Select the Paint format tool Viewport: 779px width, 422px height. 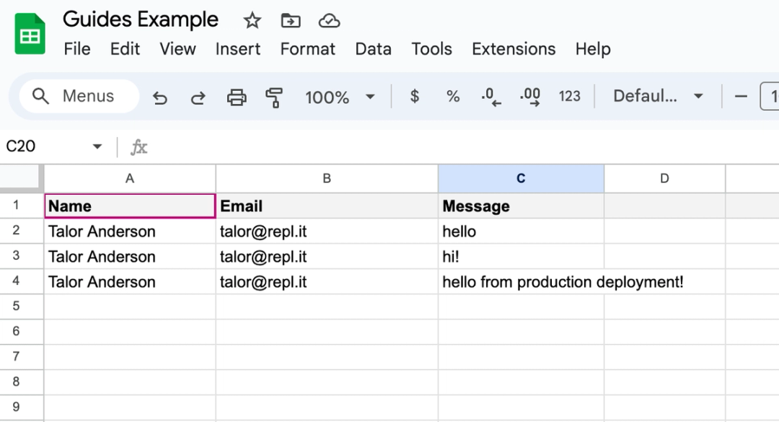pos(274,95)
